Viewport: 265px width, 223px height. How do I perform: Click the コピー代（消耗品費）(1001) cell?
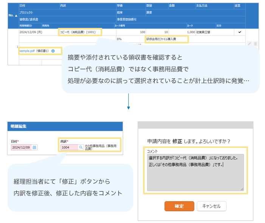click(x=80, y=32)
